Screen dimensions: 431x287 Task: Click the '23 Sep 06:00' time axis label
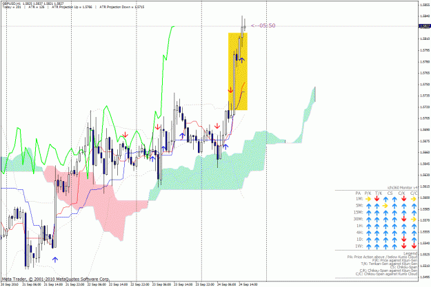(162, 284)
